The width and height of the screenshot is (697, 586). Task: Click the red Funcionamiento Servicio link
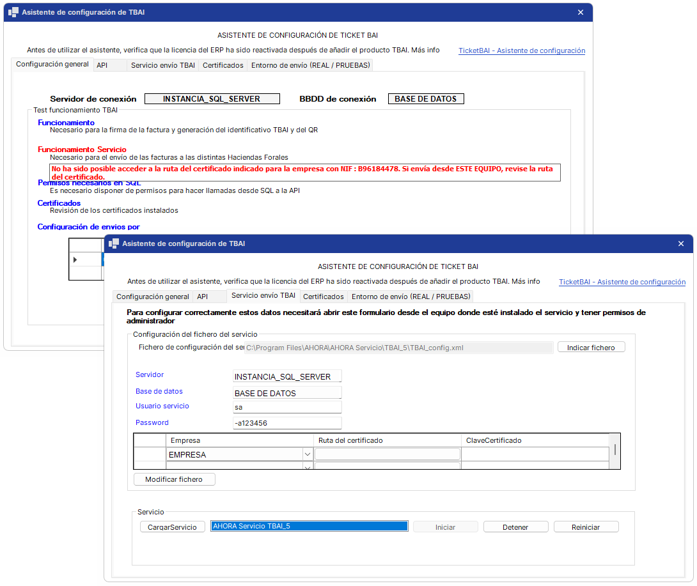(82, 150)
